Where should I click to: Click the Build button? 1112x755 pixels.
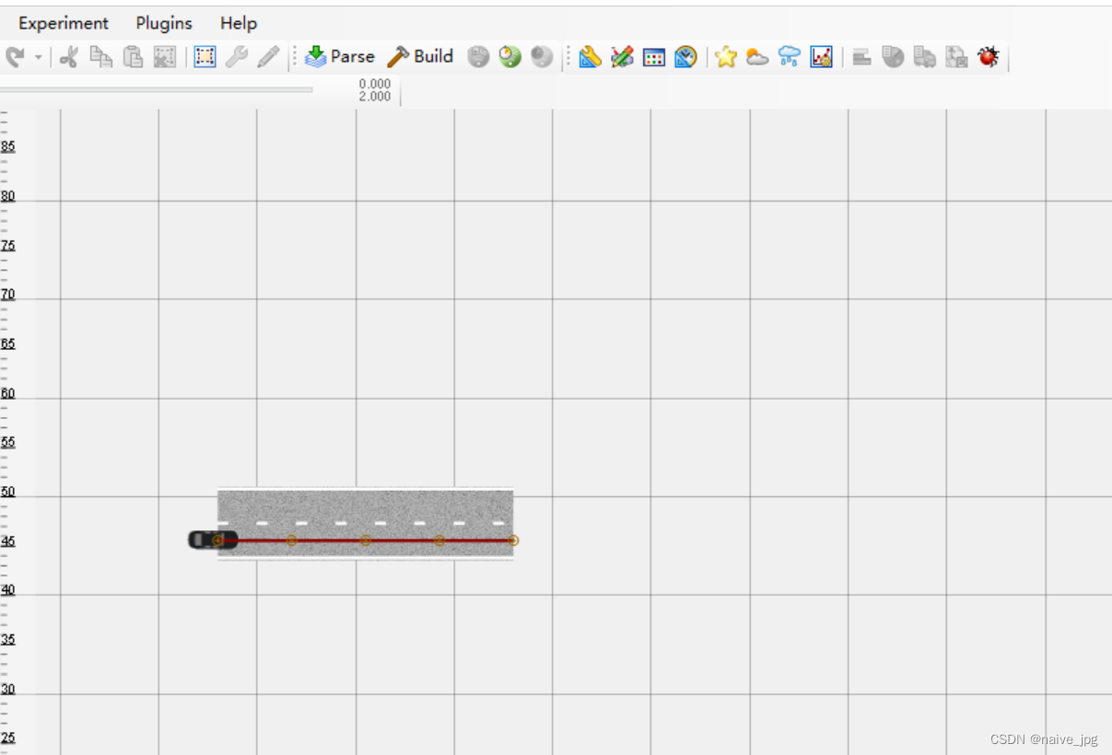(x=420, y=57)
